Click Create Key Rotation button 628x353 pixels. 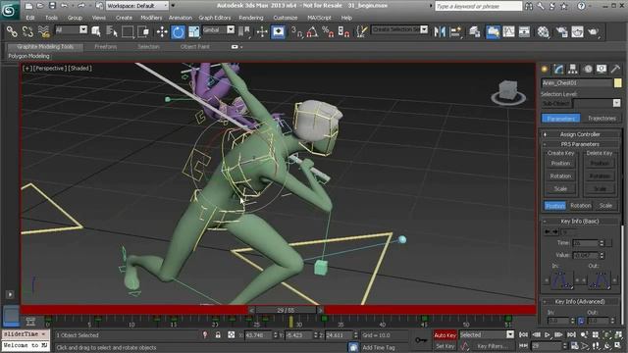(560, 176)
